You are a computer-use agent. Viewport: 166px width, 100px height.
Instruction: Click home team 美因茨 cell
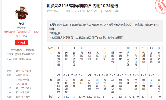[x=120, y=62]
